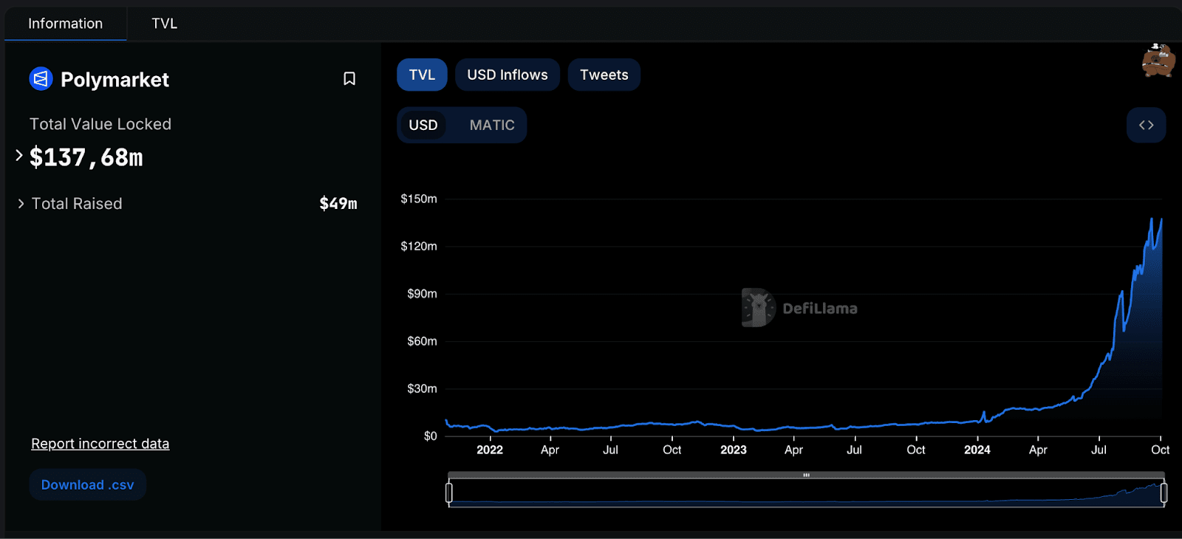
Task: Click the 2022 x-axis label
Action: click(489, 450)
